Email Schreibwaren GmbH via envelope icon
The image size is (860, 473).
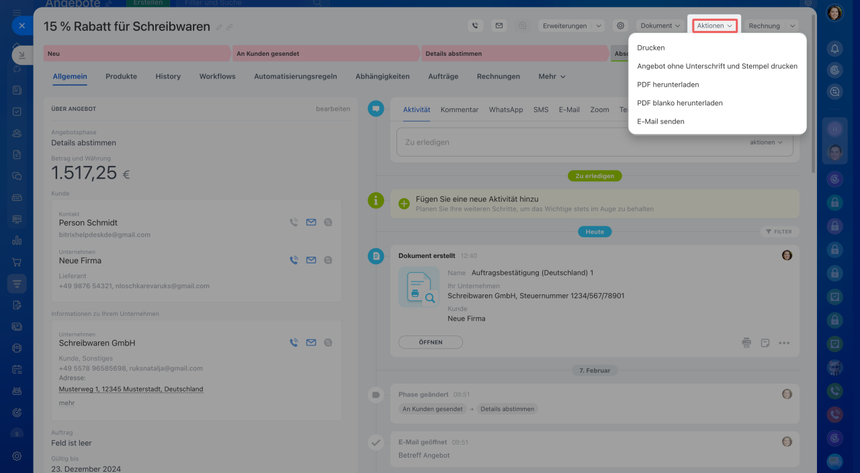311,343
